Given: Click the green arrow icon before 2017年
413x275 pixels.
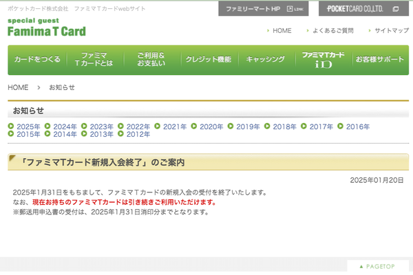Looking at the screenshot, I should coord(304,126).
